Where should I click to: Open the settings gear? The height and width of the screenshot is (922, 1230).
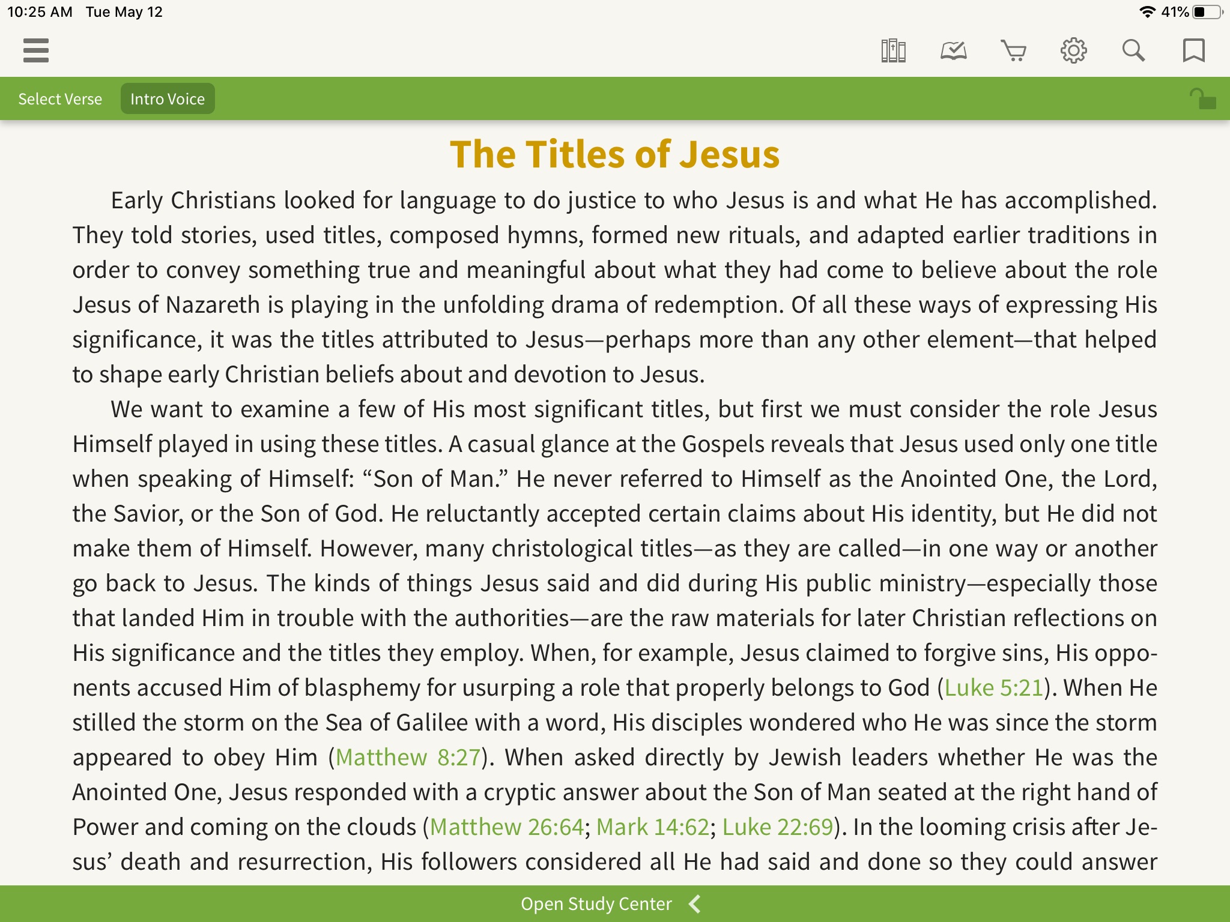(1074, 50)
